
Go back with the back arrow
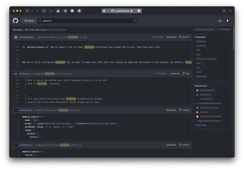pyautogui.click(x=37, y=11)
